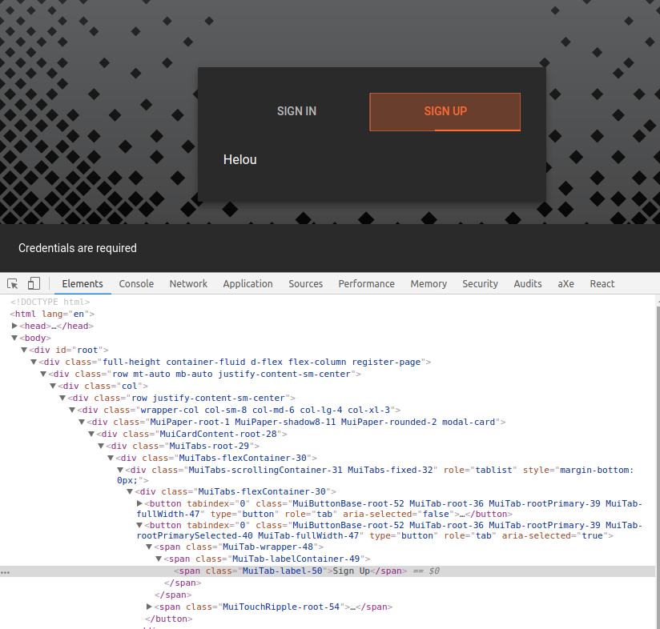
Task: Click the SIGN UP button on the page
Action: point(445,111)
